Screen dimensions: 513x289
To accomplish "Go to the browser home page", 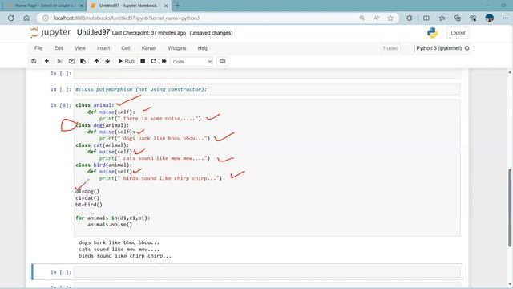I will (x=26, y=18).
